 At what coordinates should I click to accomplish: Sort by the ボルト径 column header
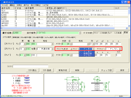(x=19, y=8)
